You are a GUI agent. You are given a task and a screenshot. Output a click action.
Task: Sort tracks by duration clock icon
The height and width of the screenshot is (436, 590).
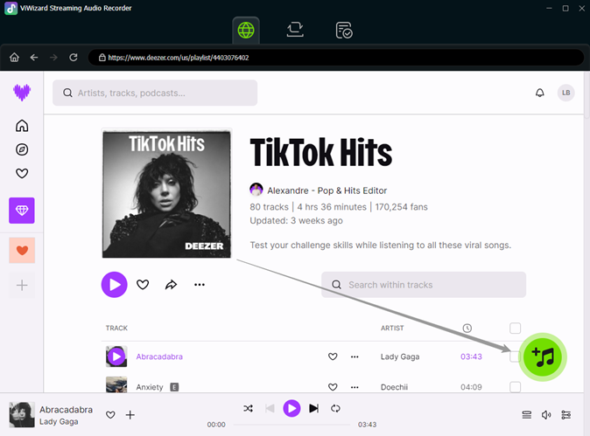point(467,329)
